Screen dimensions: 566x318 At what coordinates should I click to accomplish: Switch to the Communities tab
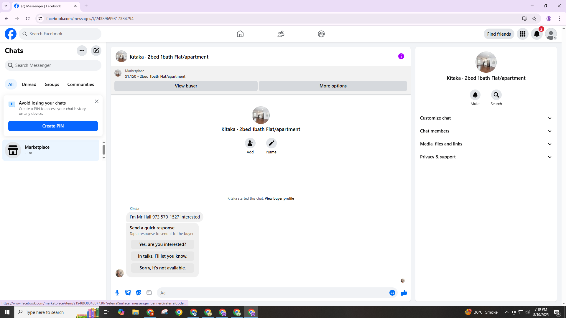(x=80, y=85)
